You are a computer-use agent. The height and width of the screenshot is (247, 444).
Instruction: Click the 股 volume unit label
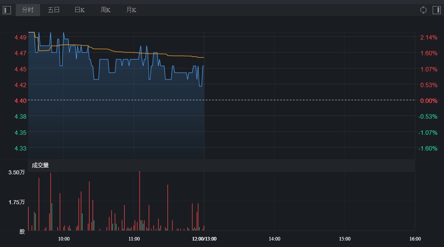[22, 232]
